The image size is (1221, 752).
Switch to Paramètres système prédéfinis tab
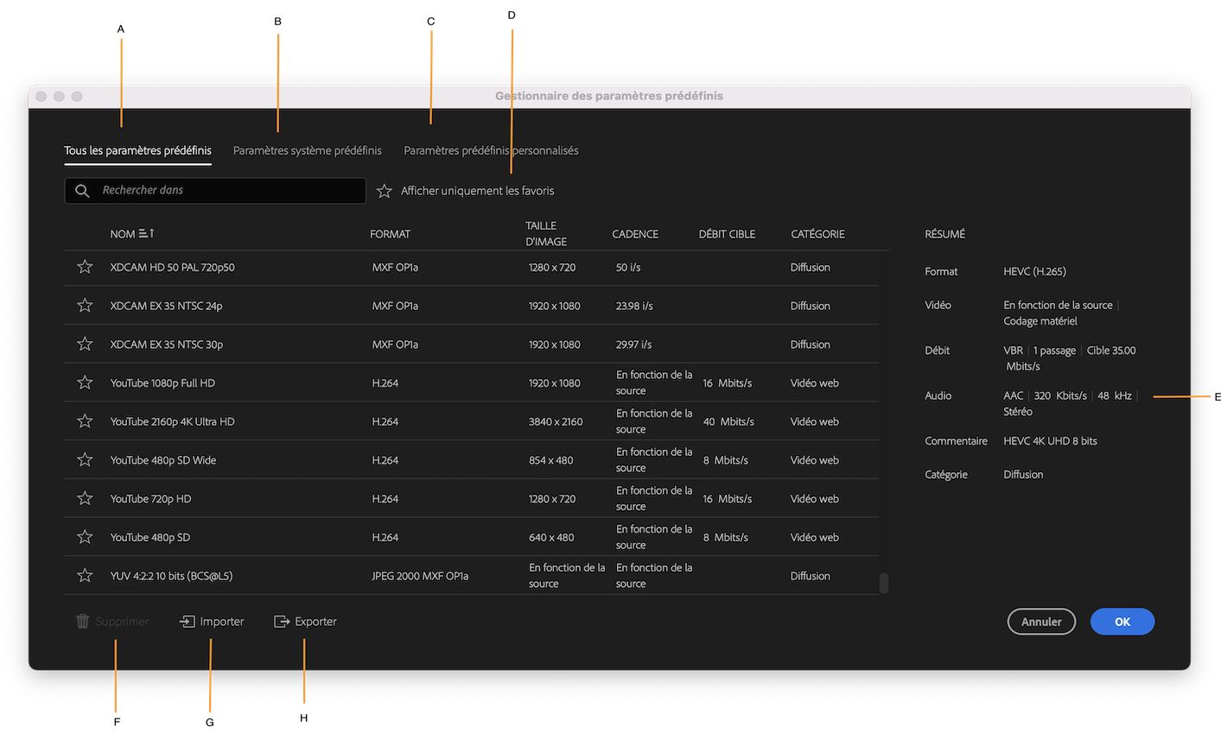(308, 150)
